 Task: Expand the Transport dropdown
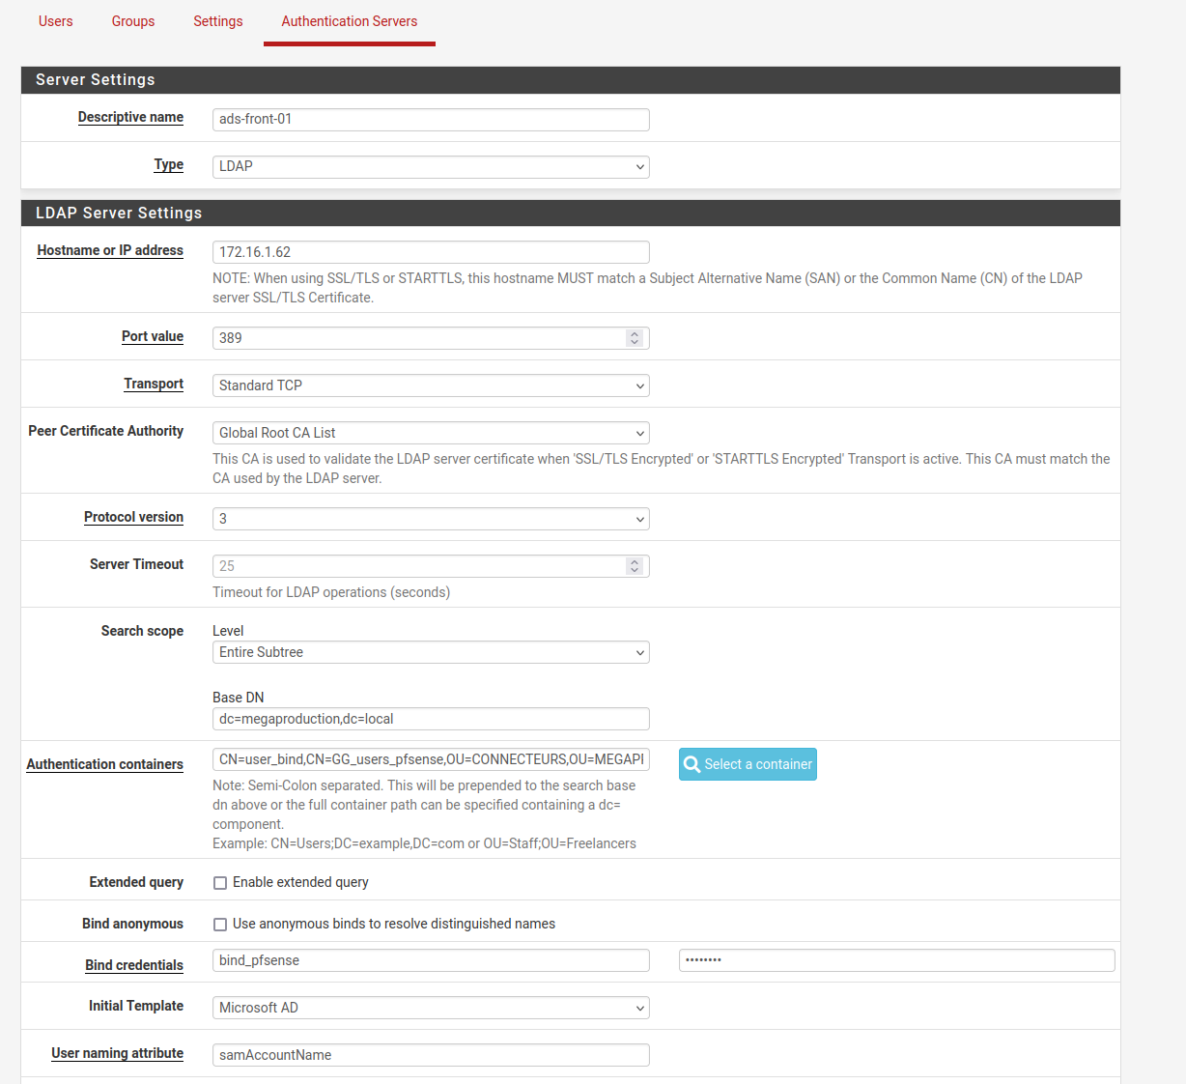(430, 385)
